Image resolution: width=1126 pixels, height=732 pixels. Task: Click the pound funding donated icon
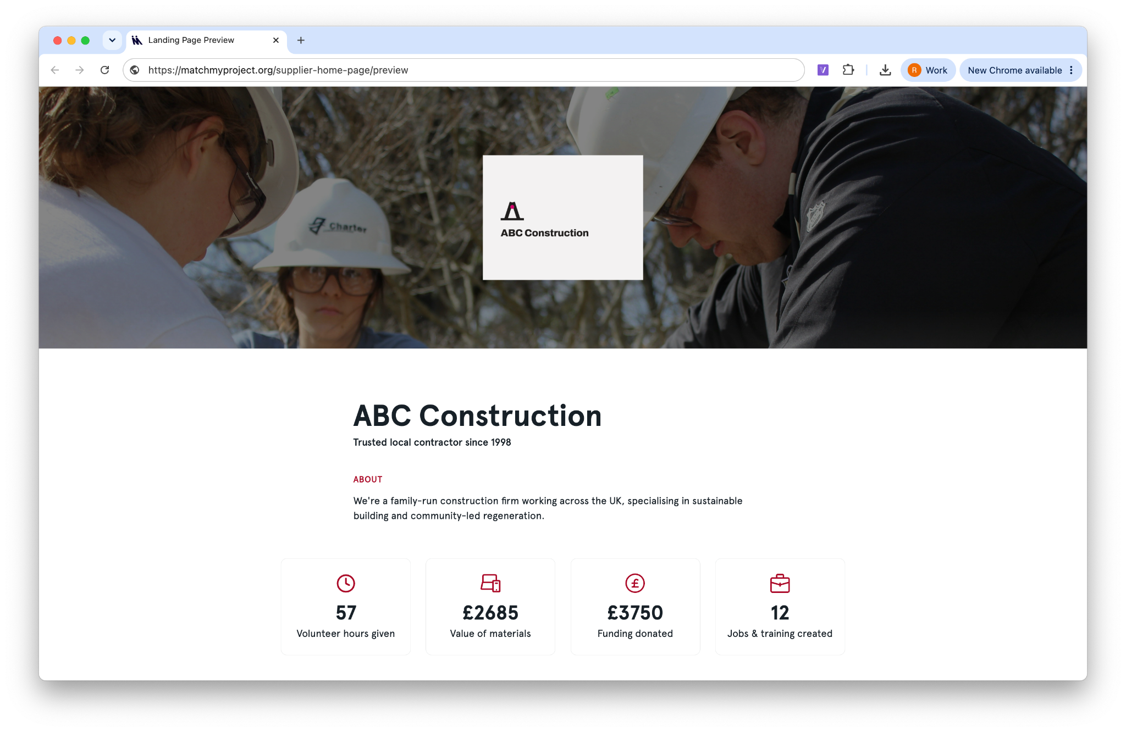click(x=635, y=583)
